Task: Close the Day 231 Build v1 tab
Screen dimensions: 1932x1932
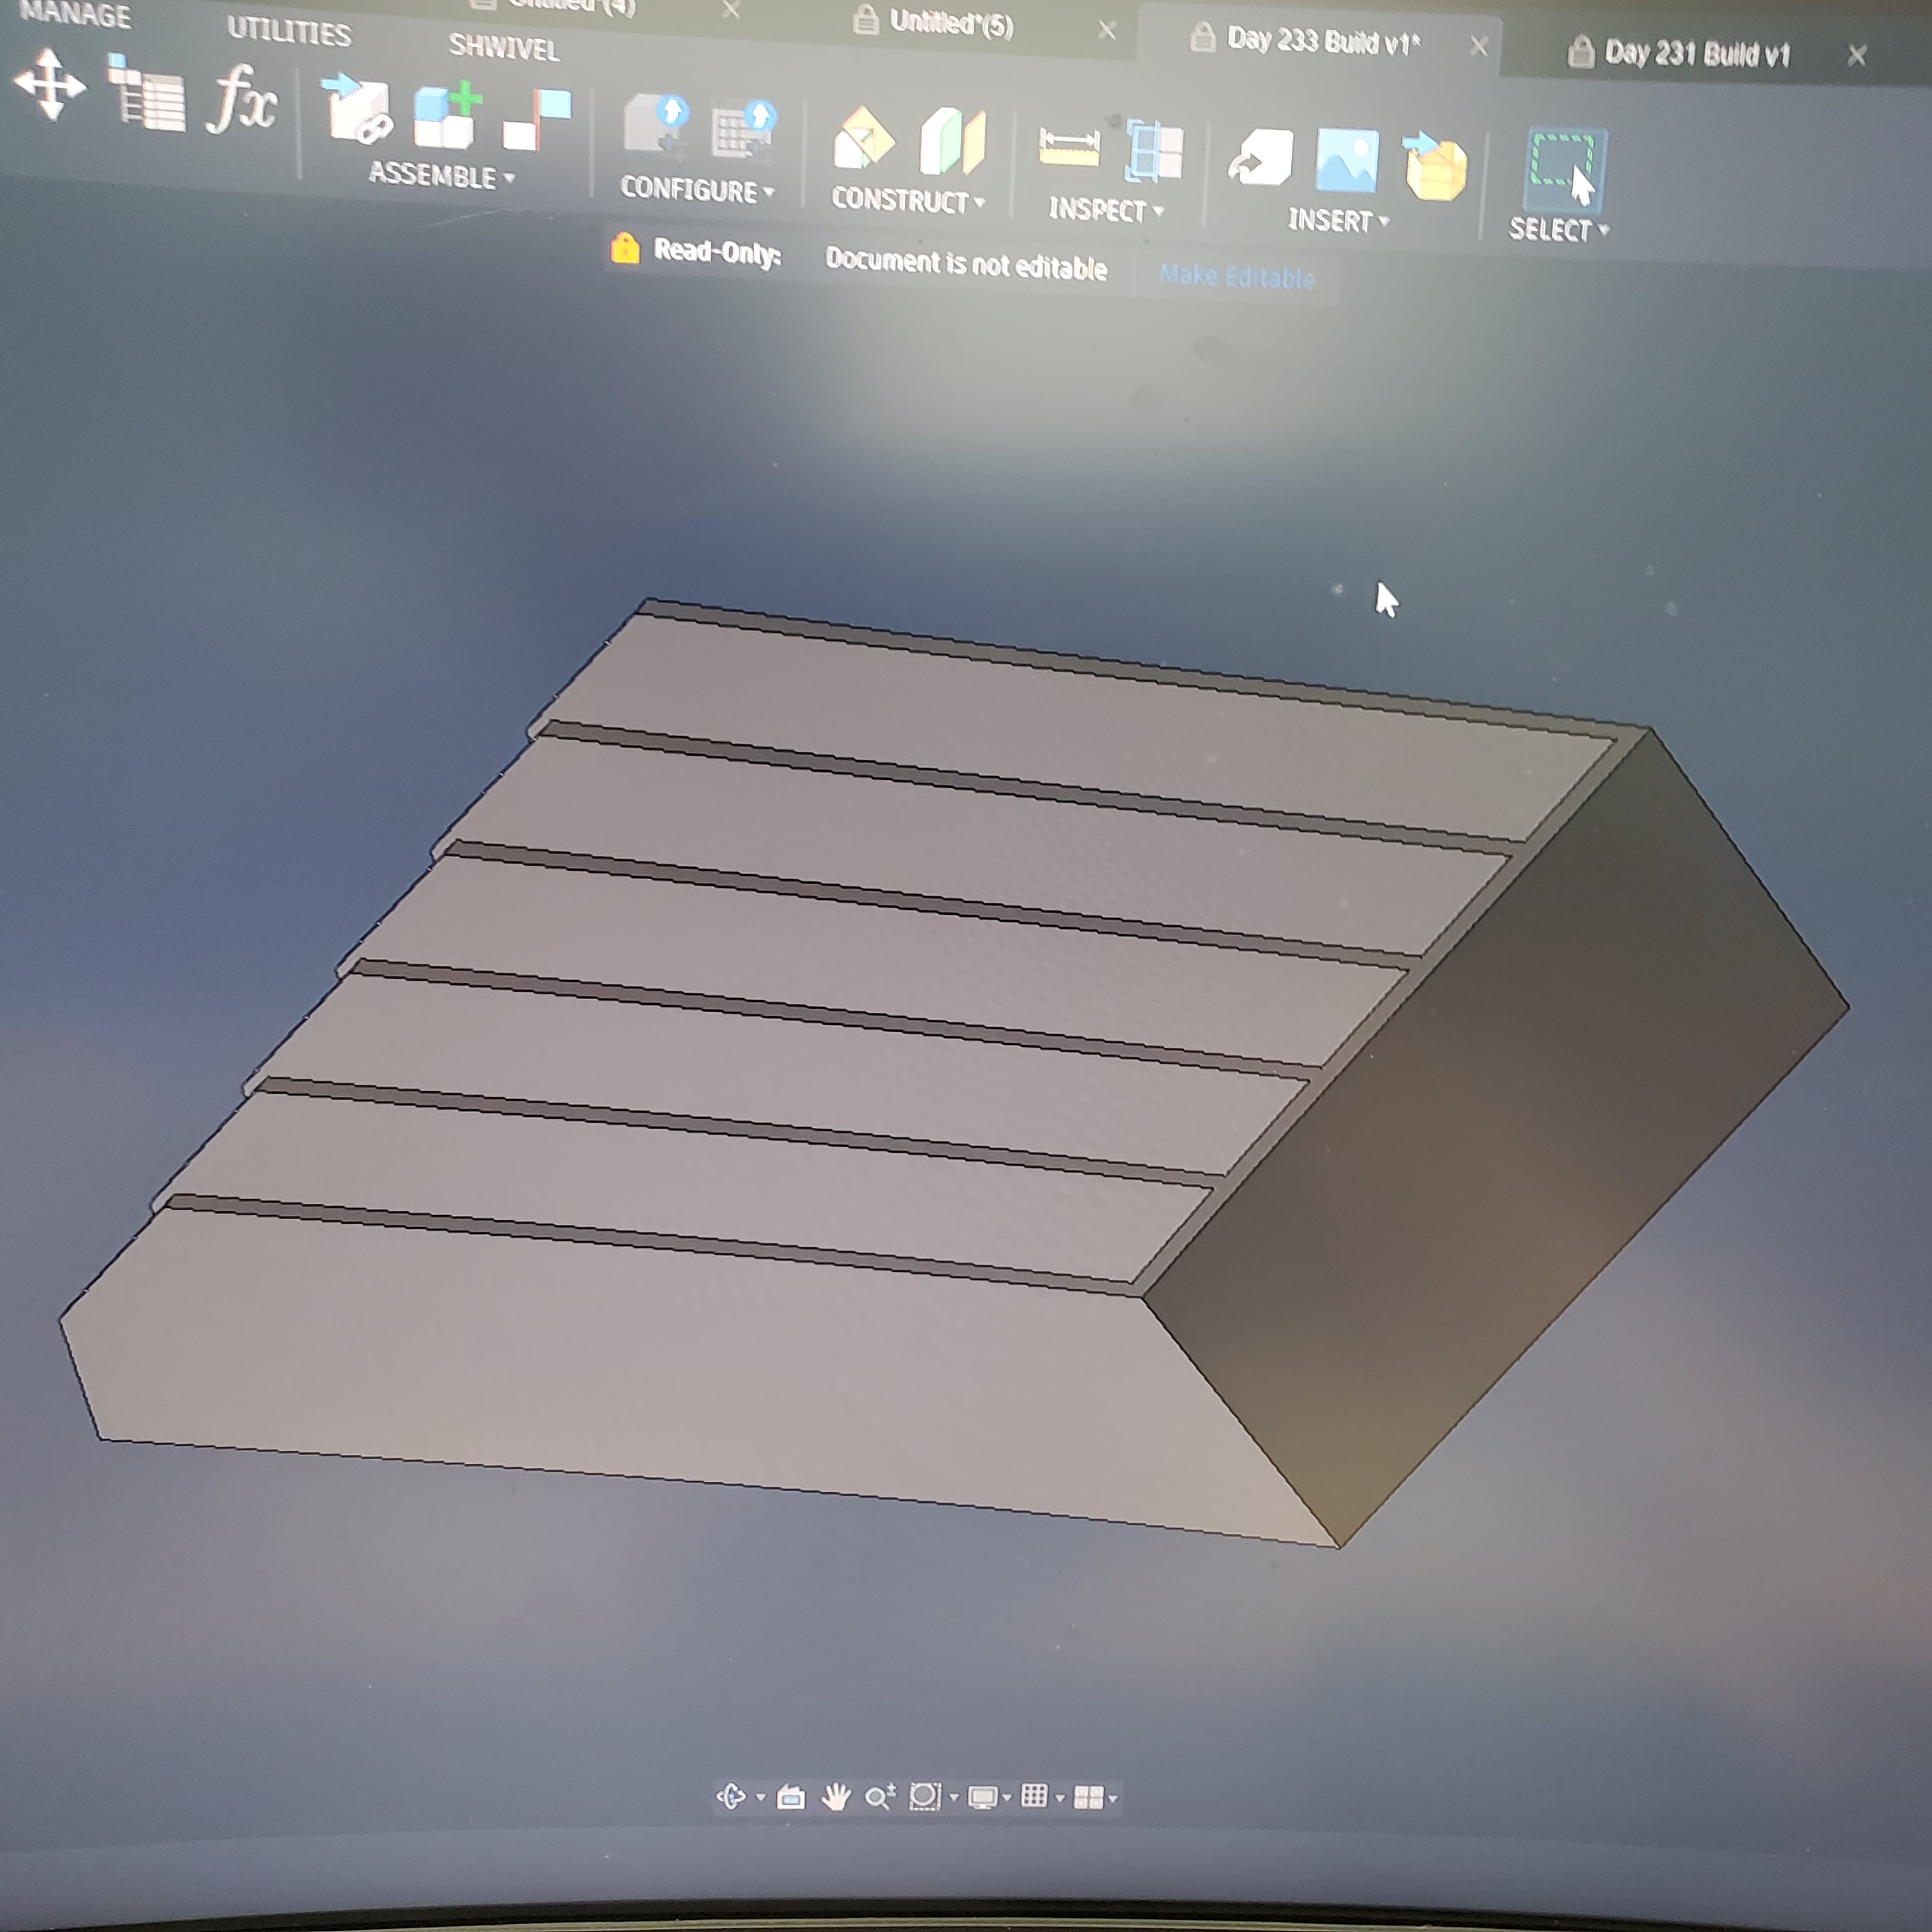Action: pos(1857,55)
